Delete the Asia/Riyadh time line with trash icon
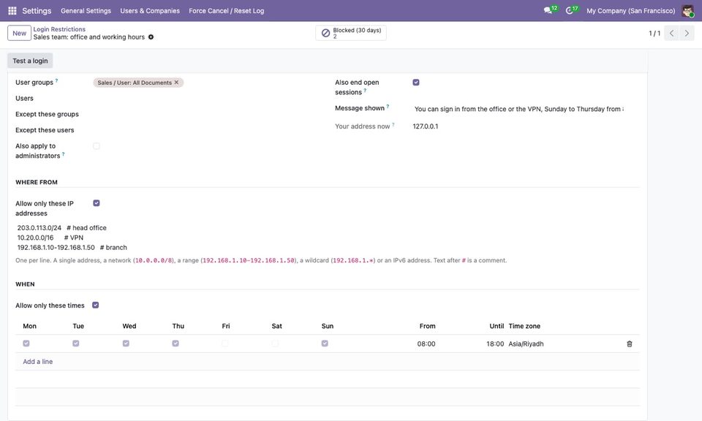The height and width of the screenshot is (421, 702). click(630, 344)
